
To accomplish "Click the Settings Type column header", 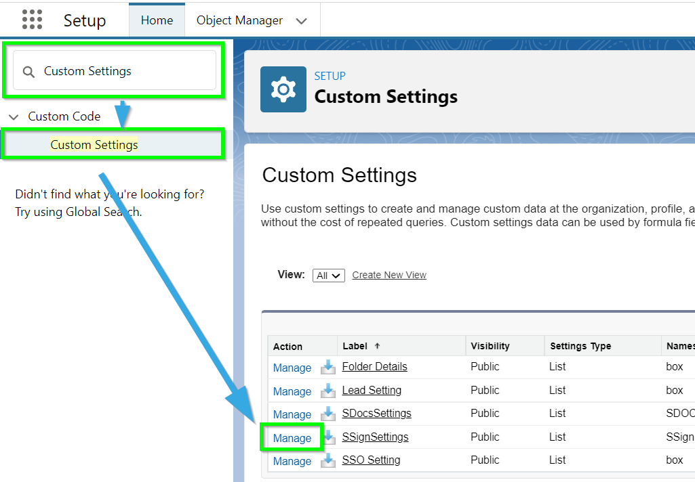I will (580, 346).
